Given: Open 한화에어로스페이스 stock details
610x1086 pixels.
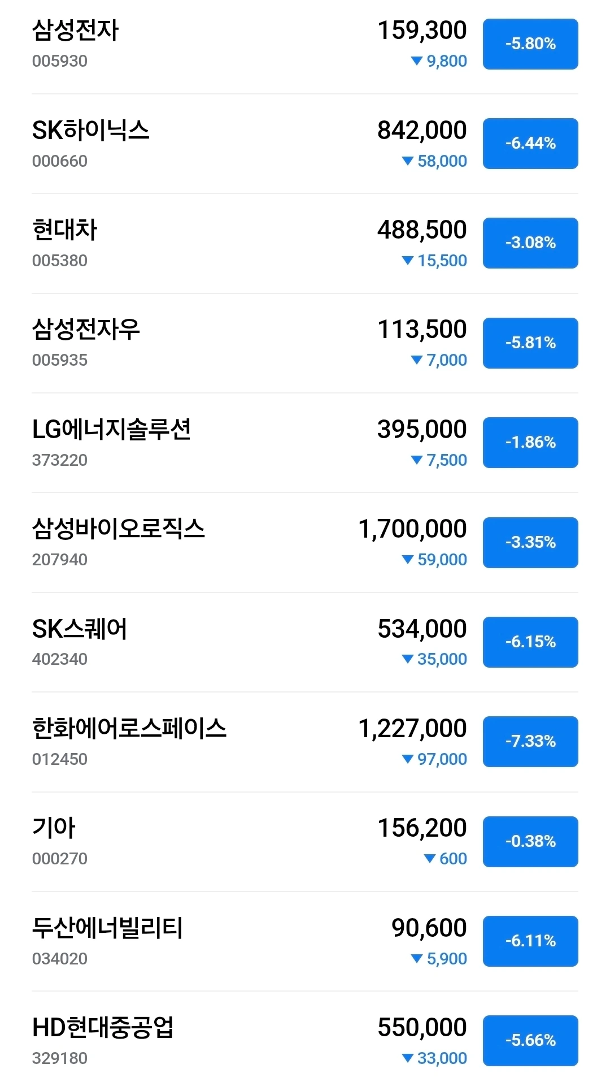Looking at the screenshot, I should click(129, 729).
